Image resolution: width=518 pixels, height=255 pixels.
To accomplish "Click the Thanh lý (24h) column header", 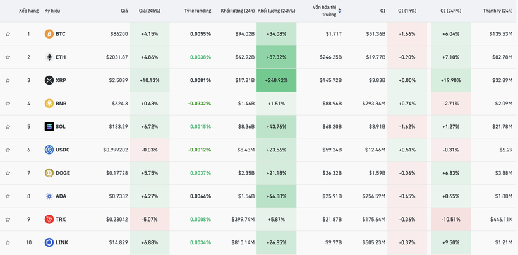I will [x=497, y=11].
